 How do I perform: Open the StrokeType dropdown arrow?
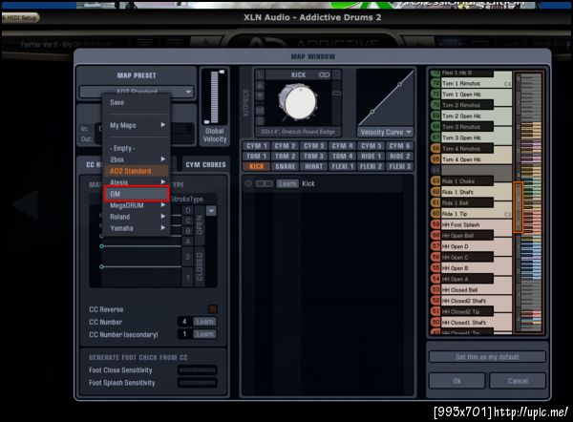(x=211, y=211)
